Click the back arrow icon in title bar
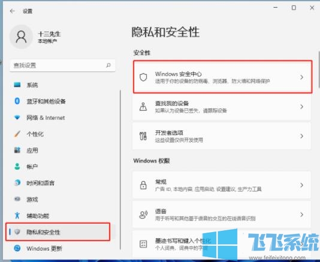This screenshot has height=262, width=320. pos(12,11)
